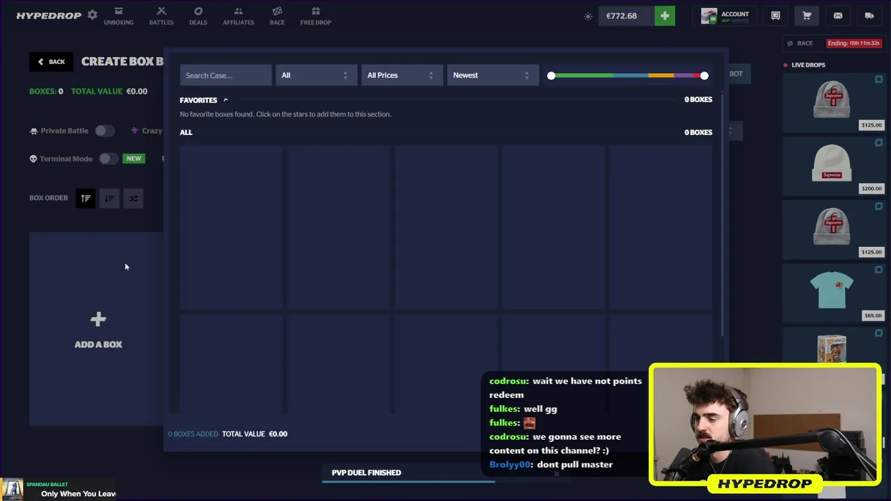This screenshot has height=501, width=891.
Task: Open the Battles section
Action: pos(161,15)
